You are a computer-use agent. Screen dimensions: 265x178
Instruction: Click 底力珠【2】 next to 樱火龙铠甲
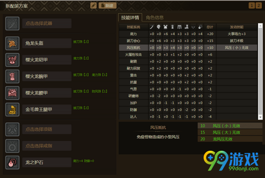point(81,58)
